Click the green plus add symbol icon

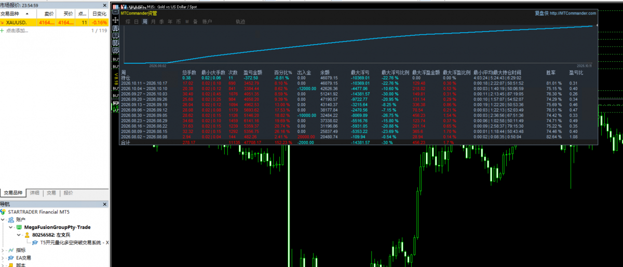[3, 31]
